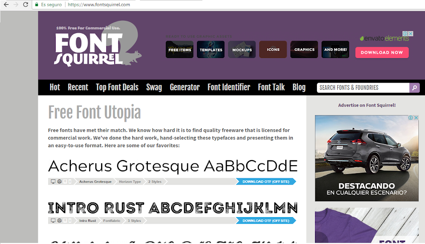Click Advertise on Font Squirrel! link
Image resolution: width=425 pixels, height=244 pixels.
(x=367, y=105)
